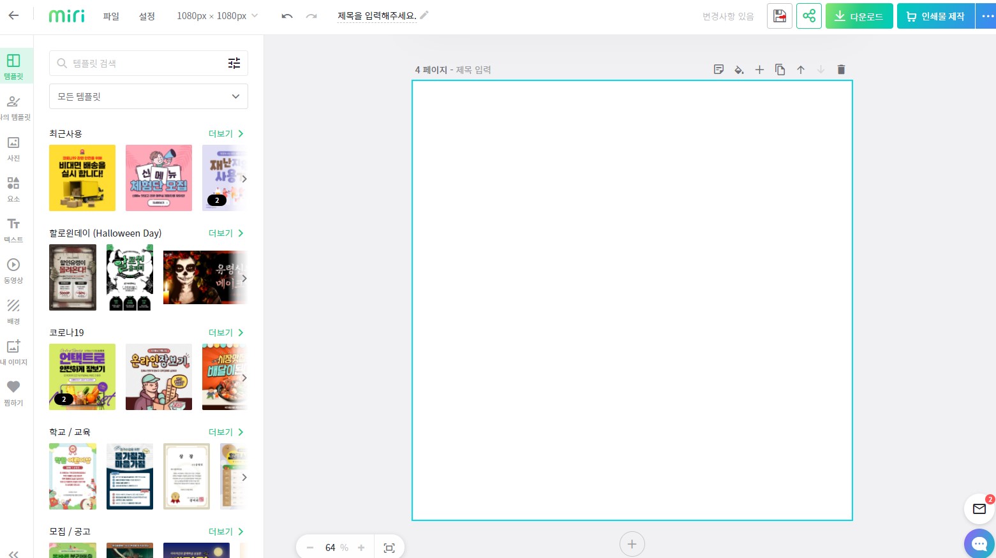Open the more options ellipsis button
The image size is (996, 558).
pyautogui.click(x=986, y=16)
